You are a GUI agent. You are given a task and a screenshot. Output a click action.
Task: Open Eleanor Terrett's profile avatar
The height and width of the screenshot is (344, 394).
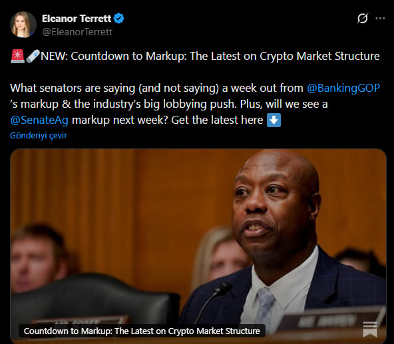[x=23, y=25]
